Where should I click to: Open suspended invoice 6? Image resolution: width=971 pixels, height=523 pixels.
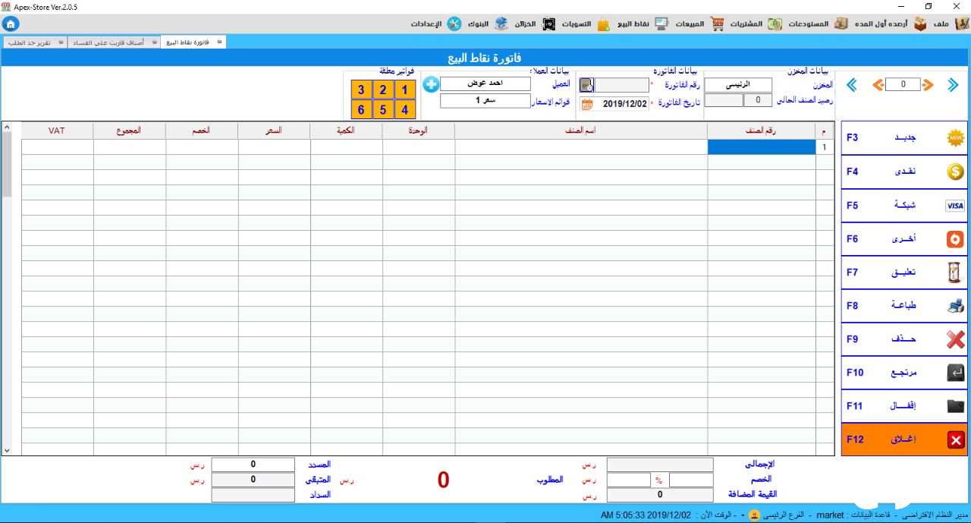tap(361, 110)
